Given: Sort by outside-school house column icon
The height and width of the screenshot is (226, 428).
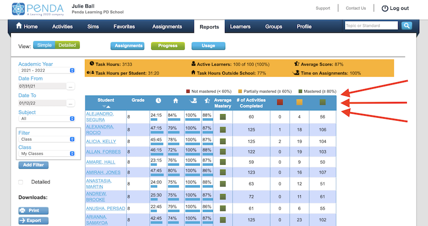Looking at the screenshot, I should pyautogui.click(x=176, y=100).
